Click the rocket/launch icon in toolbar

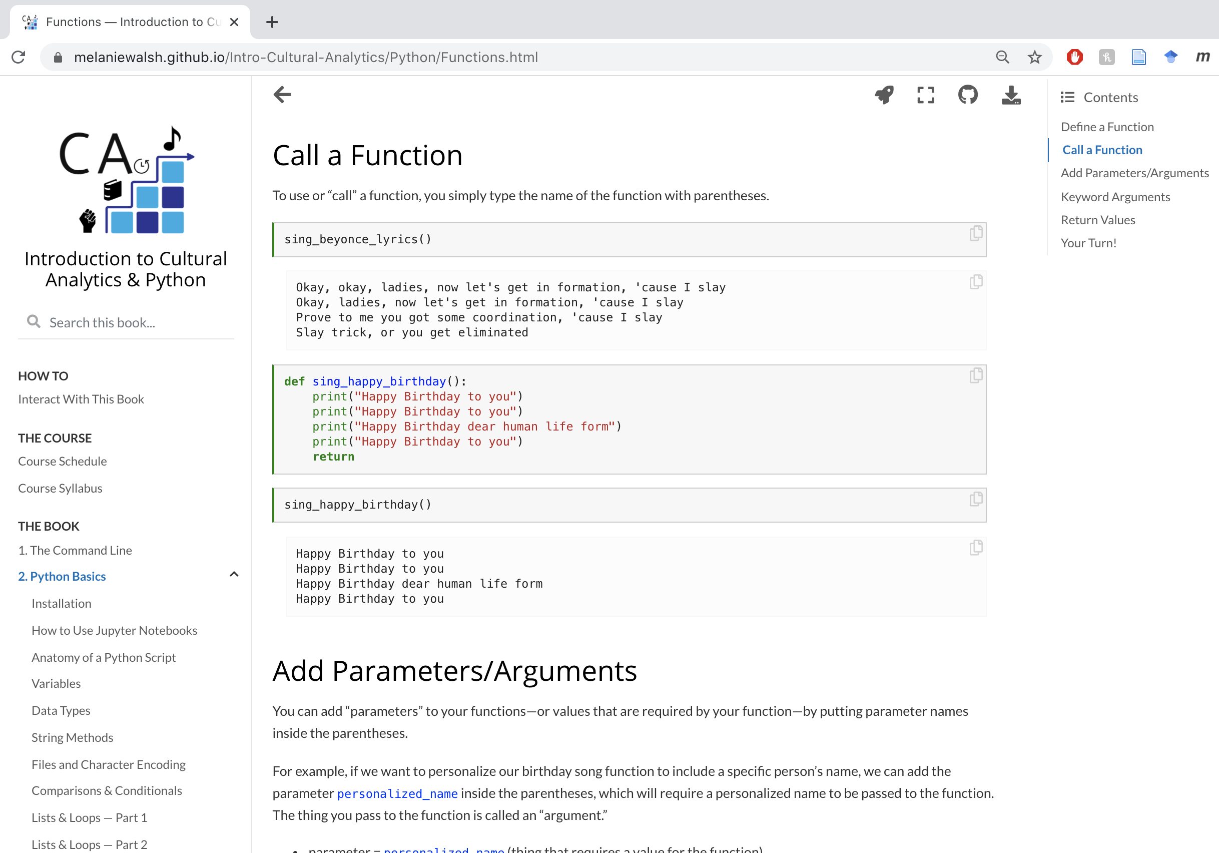pos(884,95)
